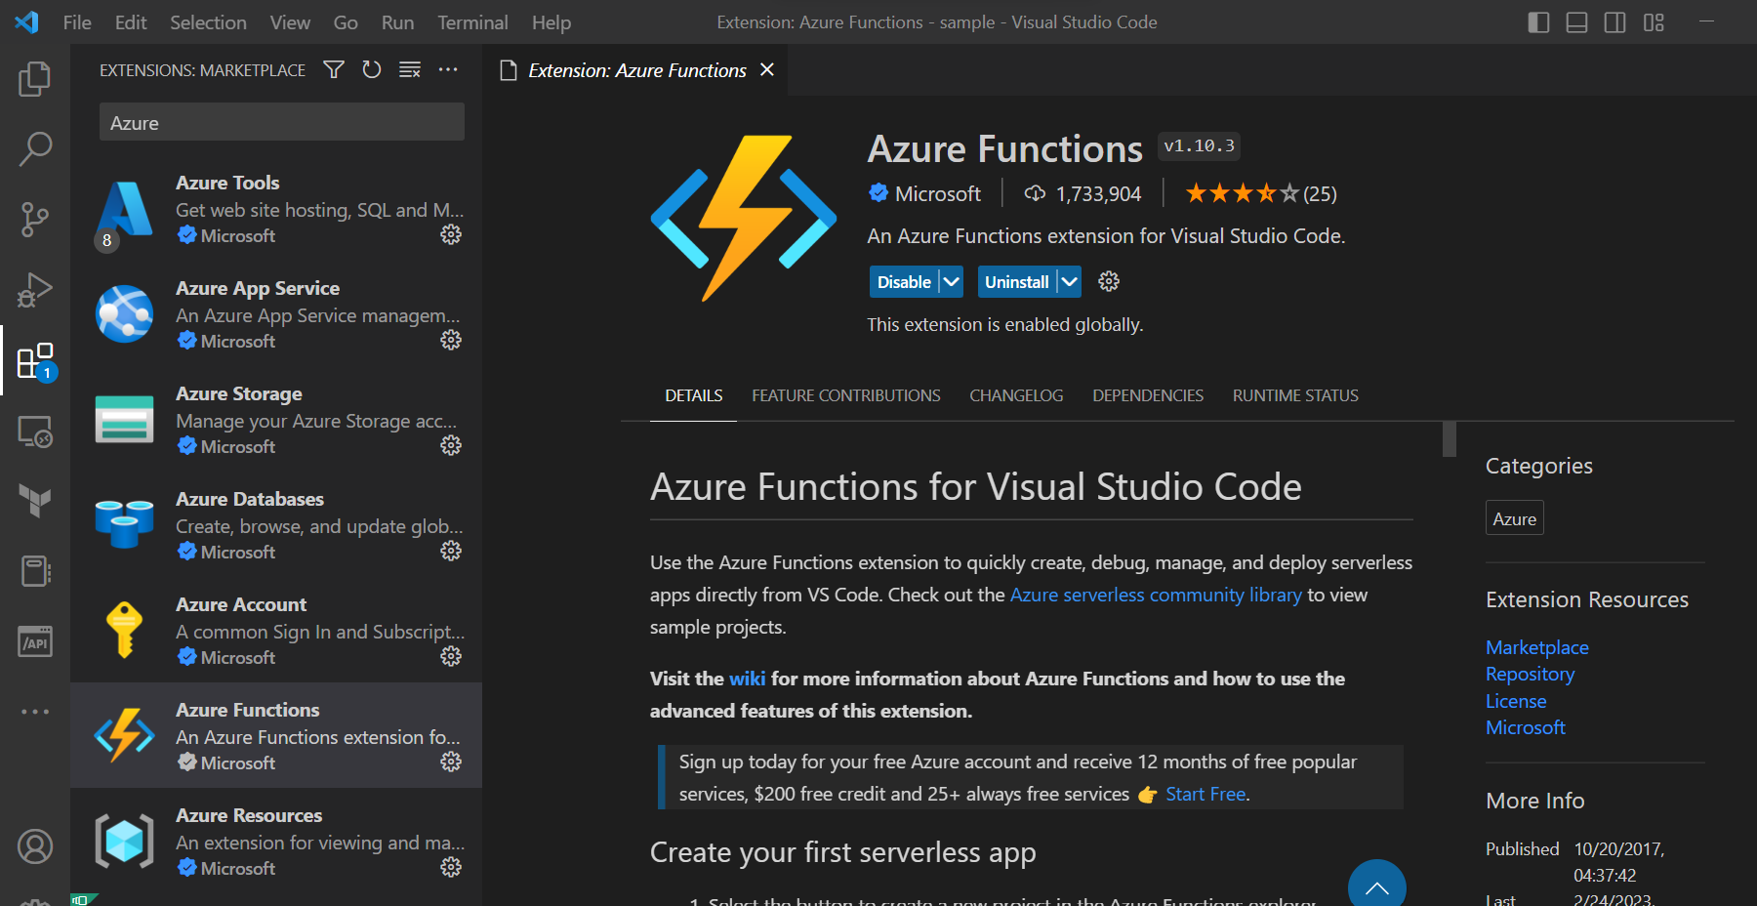This screenshot has width=1757, height=906.
Task: Click the Azure search input field
Action: [x=281, y=122]
